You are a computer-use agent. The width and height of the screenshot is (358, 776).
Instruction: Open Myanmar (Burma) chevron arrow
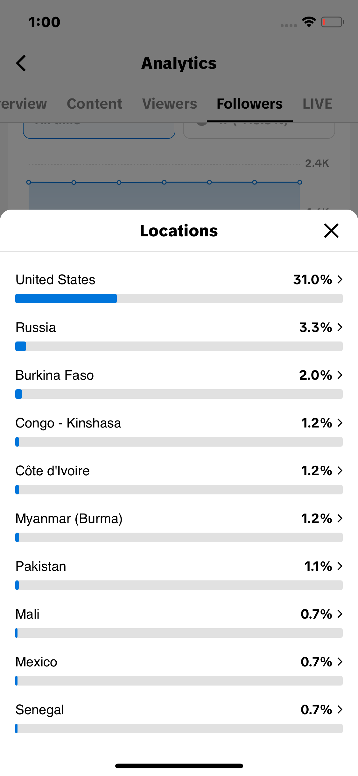click(340, 518)
